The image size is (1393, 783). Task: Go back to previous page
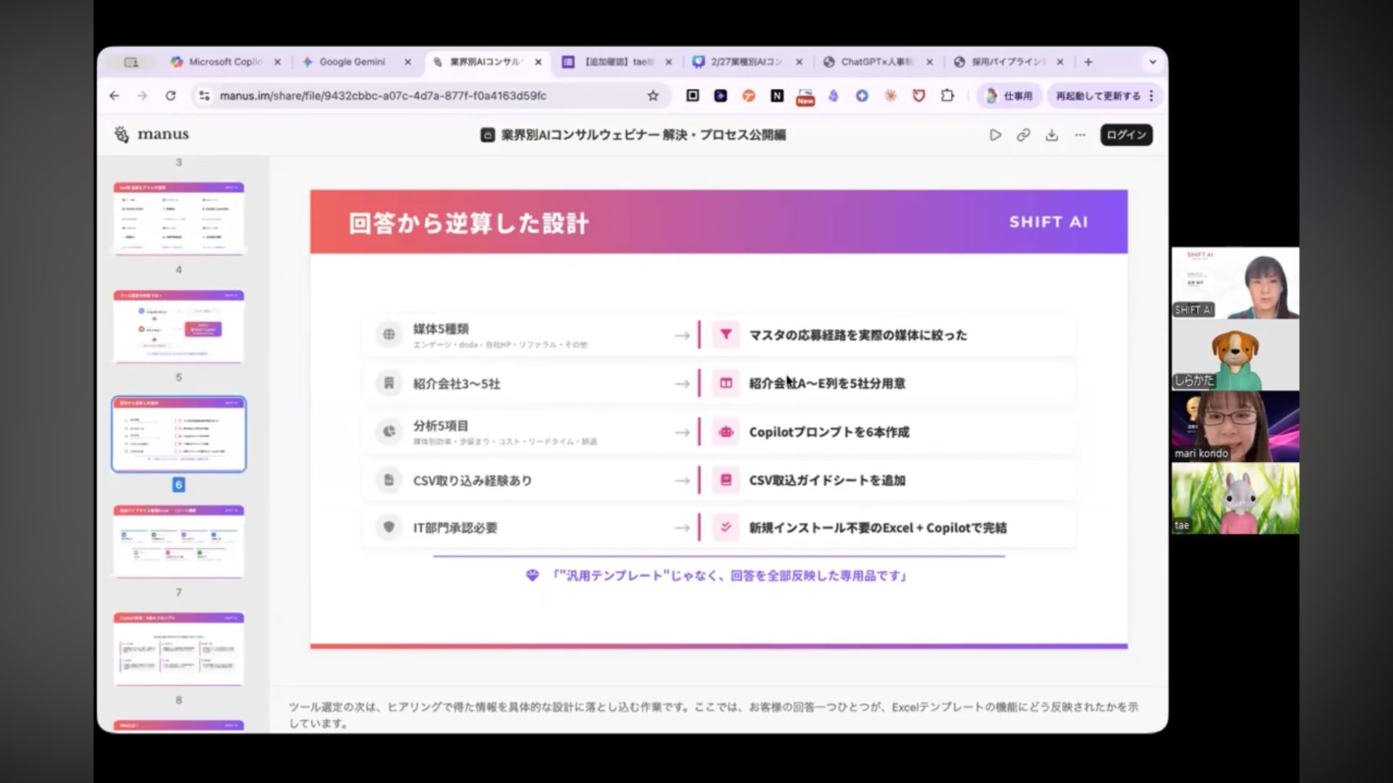point(114,96)
